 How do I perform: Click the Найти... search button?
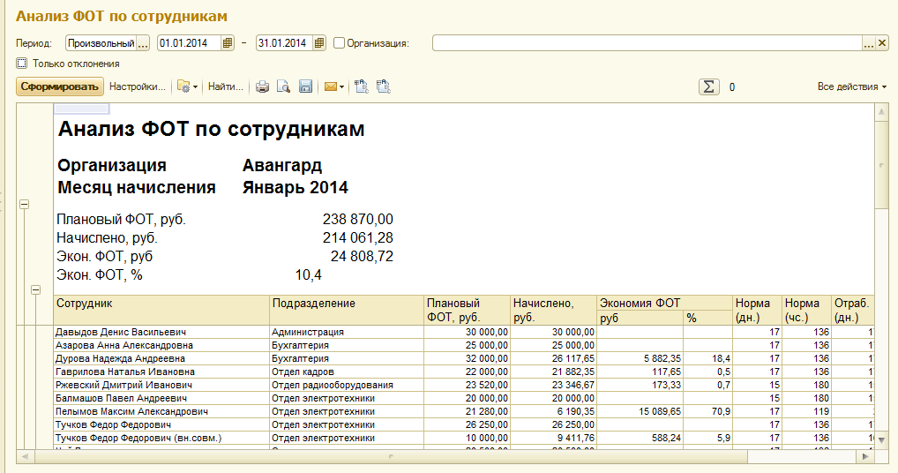pyautogui.click(x=225, y=86)
